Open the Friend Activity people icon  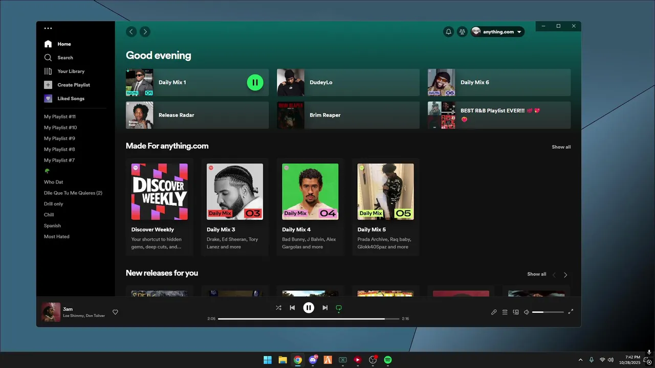(462, 32)
